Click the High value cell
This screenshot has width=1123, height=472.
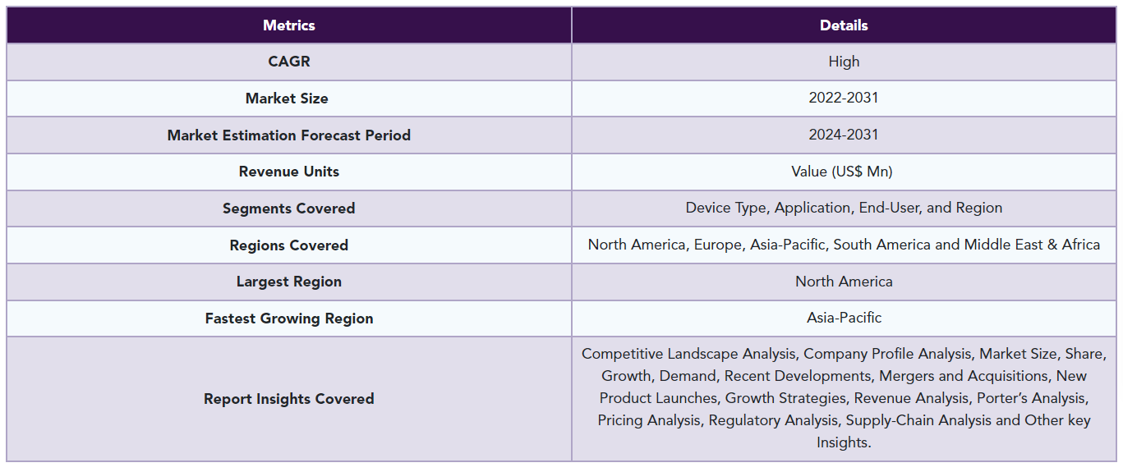pyautogui.click(x=844, y=62)
